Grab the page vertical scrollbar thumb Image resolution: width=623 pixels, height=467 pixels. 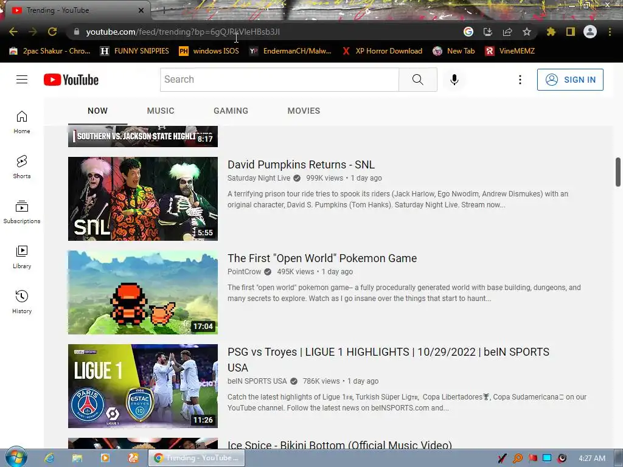click(618, 171)
